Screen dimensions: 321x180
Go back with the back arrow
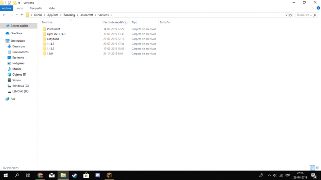coord(5,15)
